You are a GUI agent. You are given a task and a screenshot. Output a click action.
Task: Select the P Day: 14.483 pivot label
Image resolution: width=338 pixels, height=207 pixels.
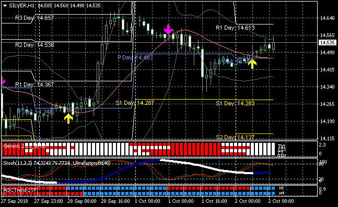point(135,57)
